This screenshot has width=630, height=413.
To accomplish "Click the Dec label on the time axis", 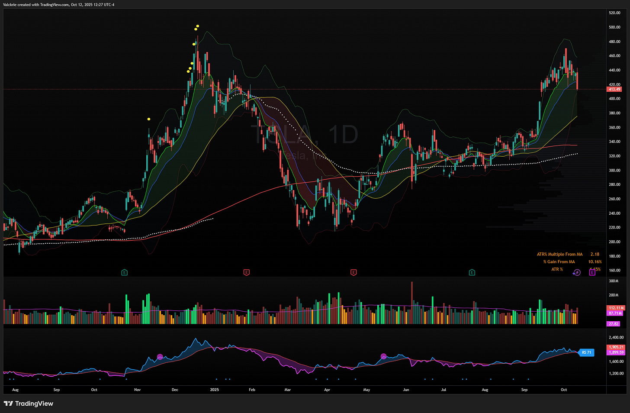I will click(175, 390).
